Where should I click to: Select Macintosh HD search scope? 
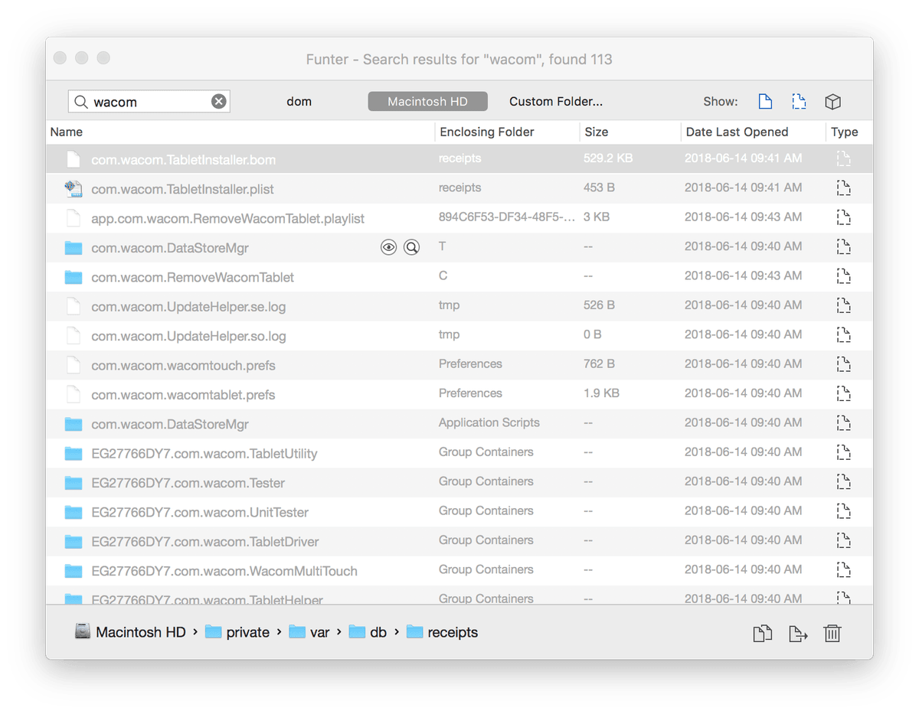point(427,102)
